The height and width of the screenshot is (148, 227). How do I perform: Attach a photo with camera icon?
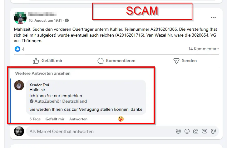[x=196, y=131]
